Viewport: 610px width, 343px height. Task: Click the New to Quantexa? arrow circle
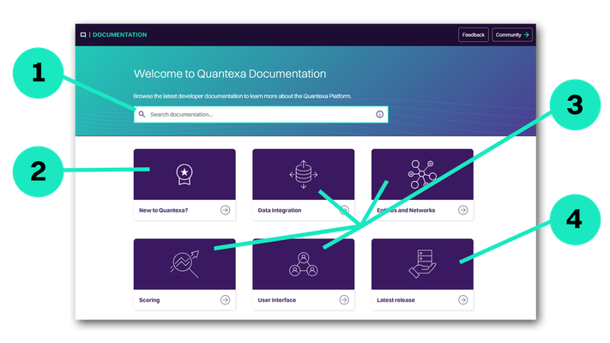point(226,210)
